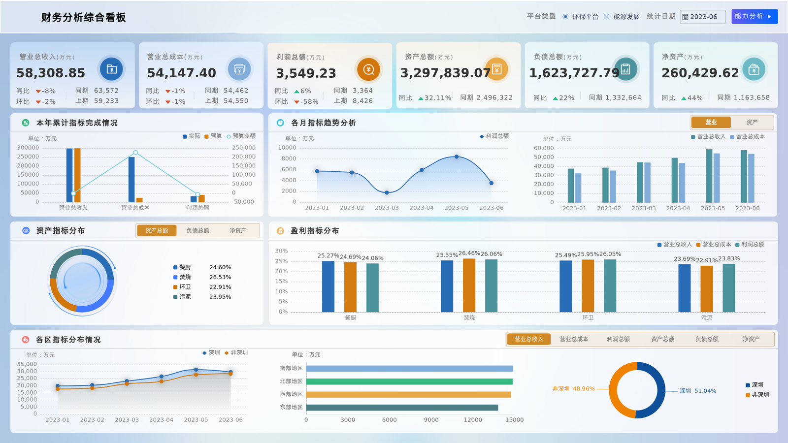The width and height of the screenshot is (788, 443).
Task: Switch trend chart to 营业 tab
Action: click(711, 122)
